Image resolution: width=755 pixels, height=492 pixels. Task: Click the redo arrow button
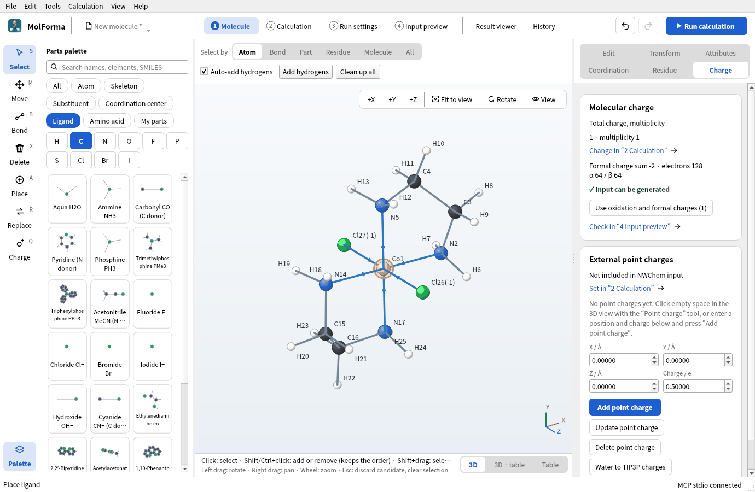[648, 26]
